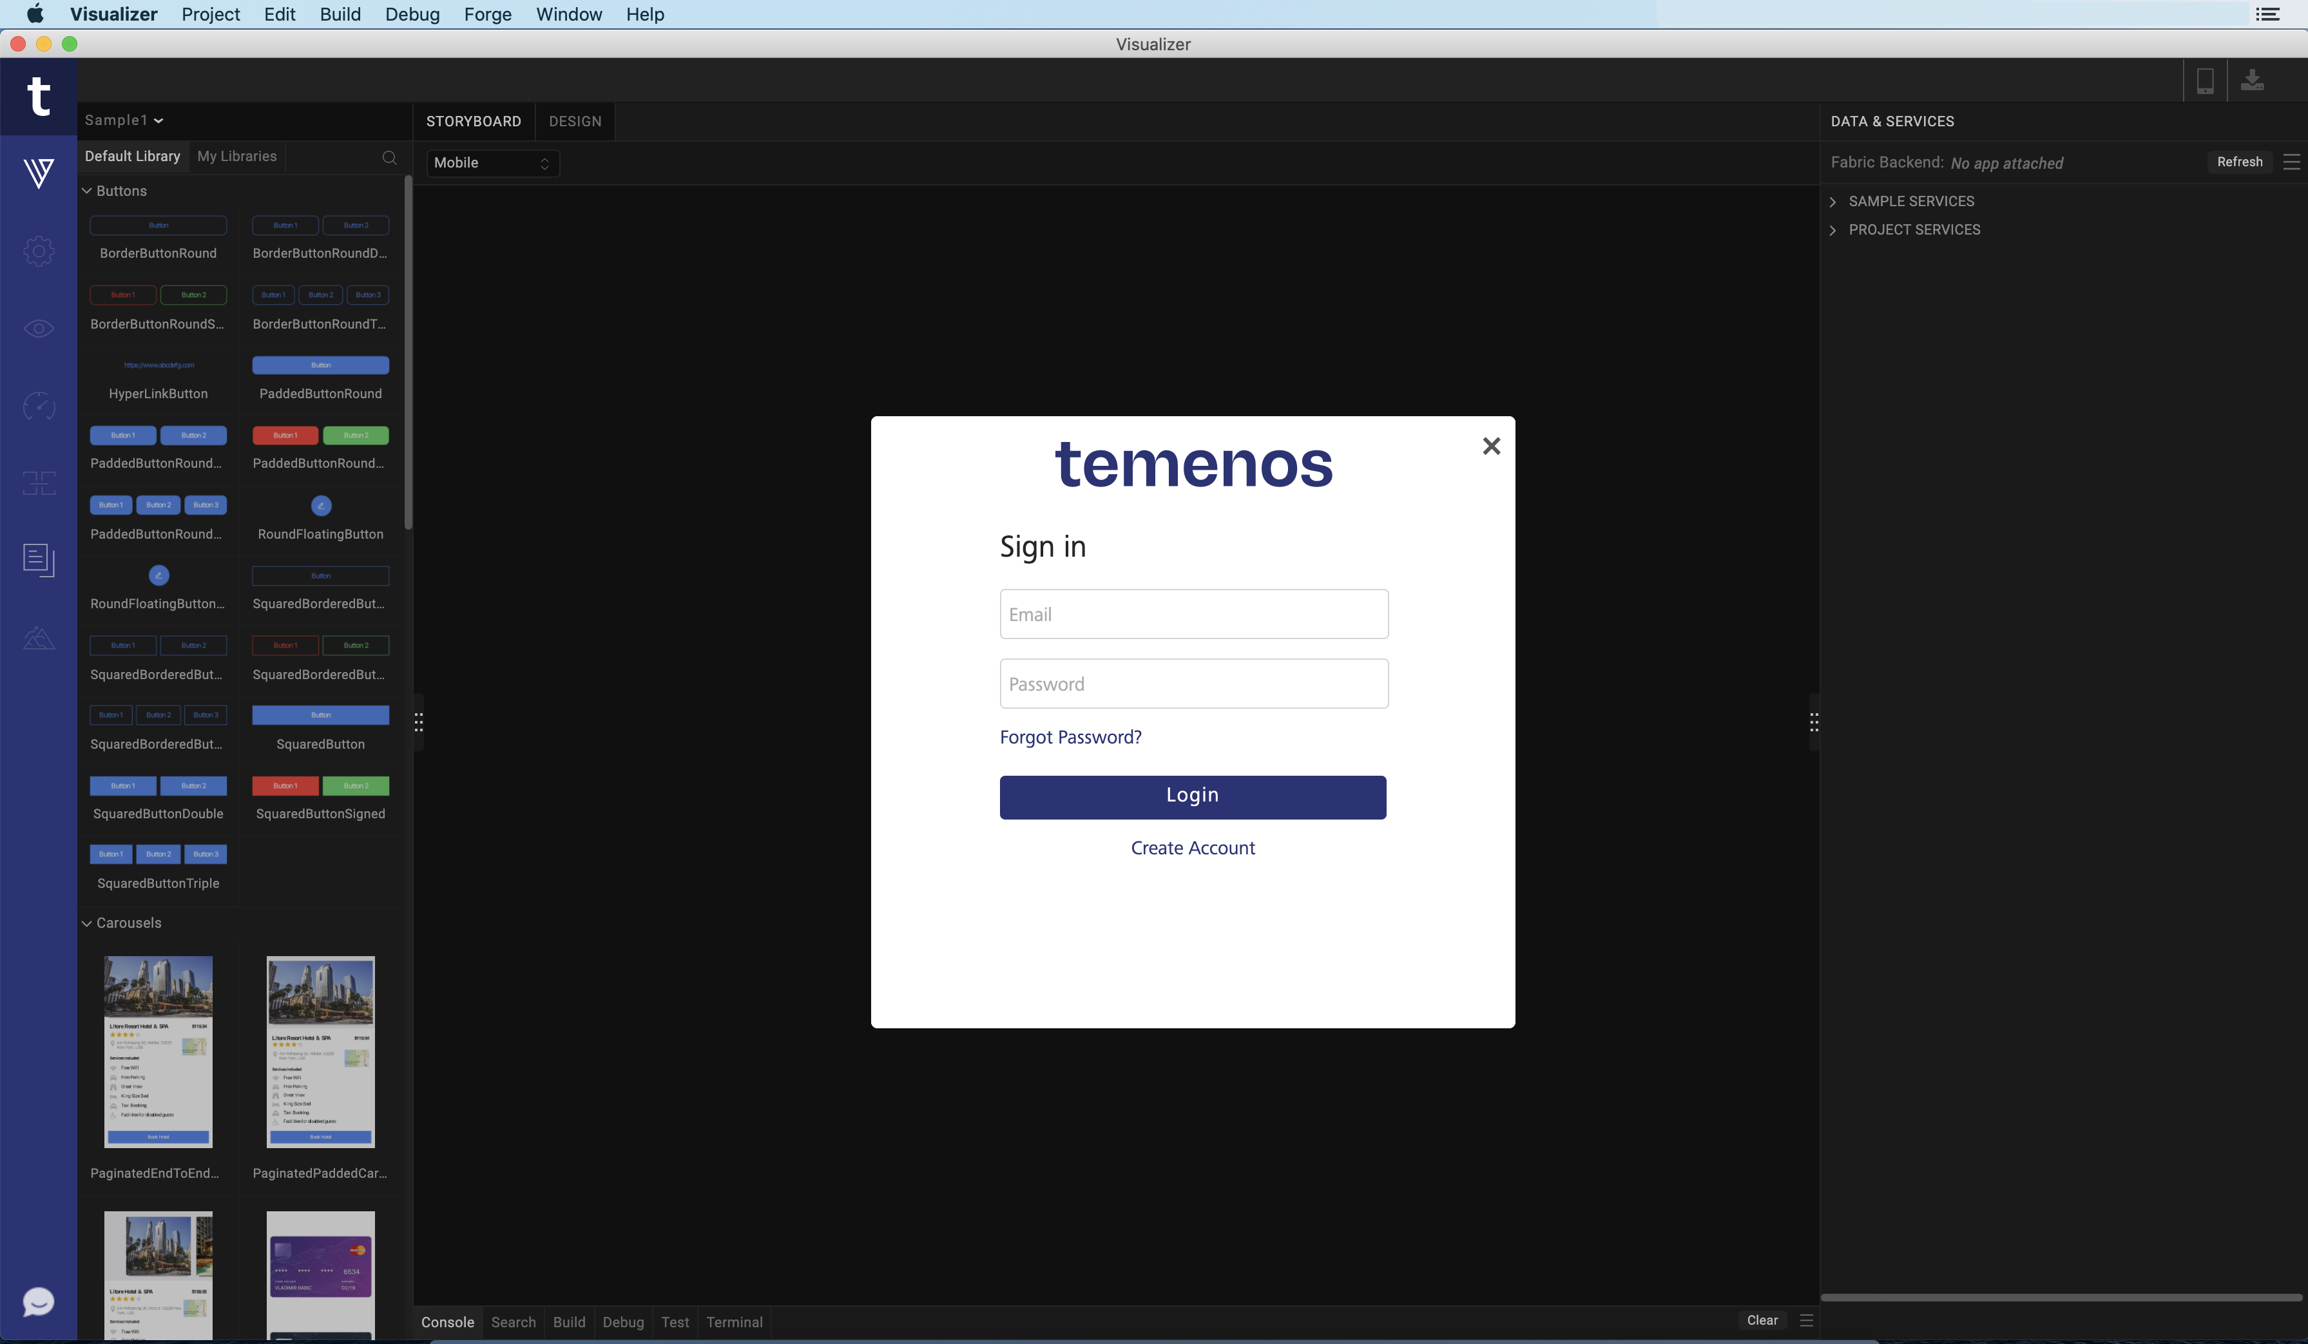Open the Visualizer 'V' sidebar icon

[x=39, y=173]
